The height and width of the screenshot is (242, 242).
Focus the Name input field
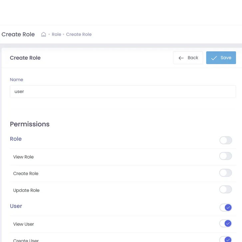click(123, 91)
